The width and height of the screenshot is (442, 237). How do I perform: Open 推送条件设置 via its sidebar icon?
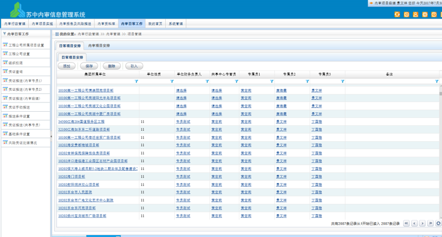pos(5,116)
